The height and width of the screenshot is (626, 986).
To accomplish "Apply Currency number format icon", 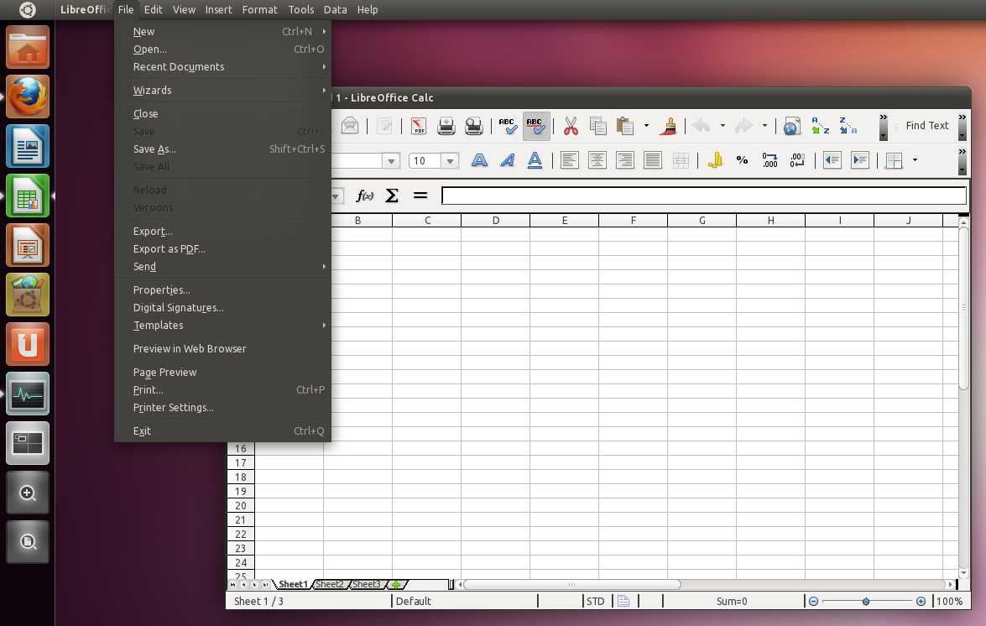I will [714, 161].
